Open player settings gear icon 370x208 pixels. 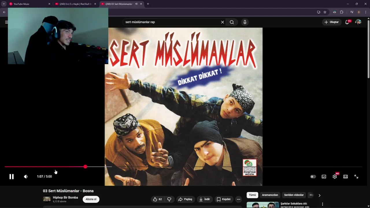(335, 177)
